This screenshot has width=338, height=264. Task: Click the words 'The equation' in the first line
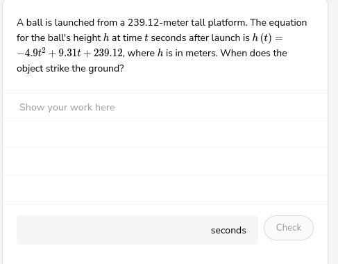[x=278, y=23]
